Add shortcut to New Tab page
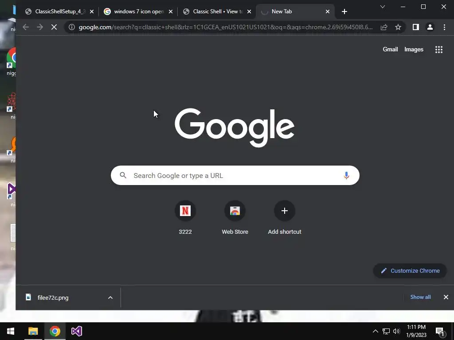 (285, 217)
